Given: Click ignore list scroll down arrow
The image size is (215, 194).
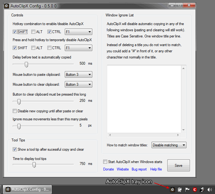Looking at the screenshot, I should pos(183,130).
